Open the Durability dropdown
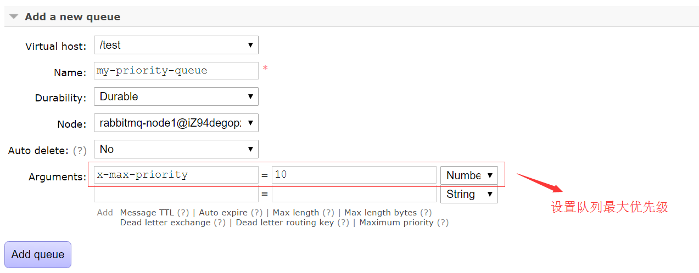This screenshot has width=699, height=273. point(176,96)
